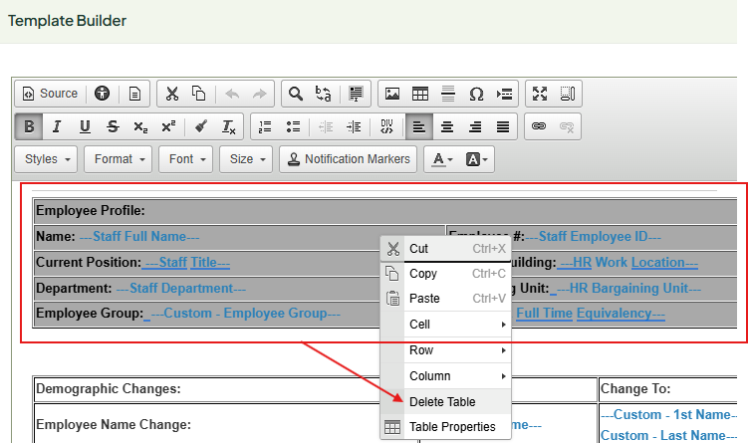Toggle Align Left

(419, 126)
